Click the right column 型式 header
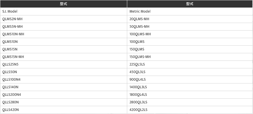Screen dimensions: 253x114 point(190,4)
